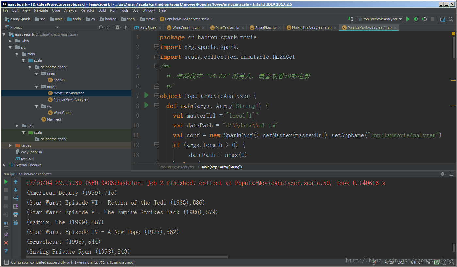Screen dimensions: 457x267
Task: Start debugging with the green bug icon
Action: click(x=416, y=19)
